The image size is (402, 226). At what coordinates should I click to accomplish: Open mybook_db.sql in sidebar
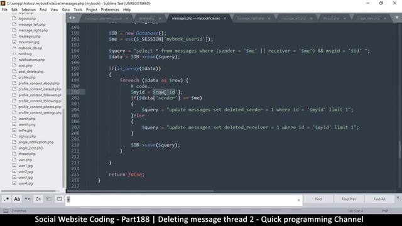[x=30, y=48]
